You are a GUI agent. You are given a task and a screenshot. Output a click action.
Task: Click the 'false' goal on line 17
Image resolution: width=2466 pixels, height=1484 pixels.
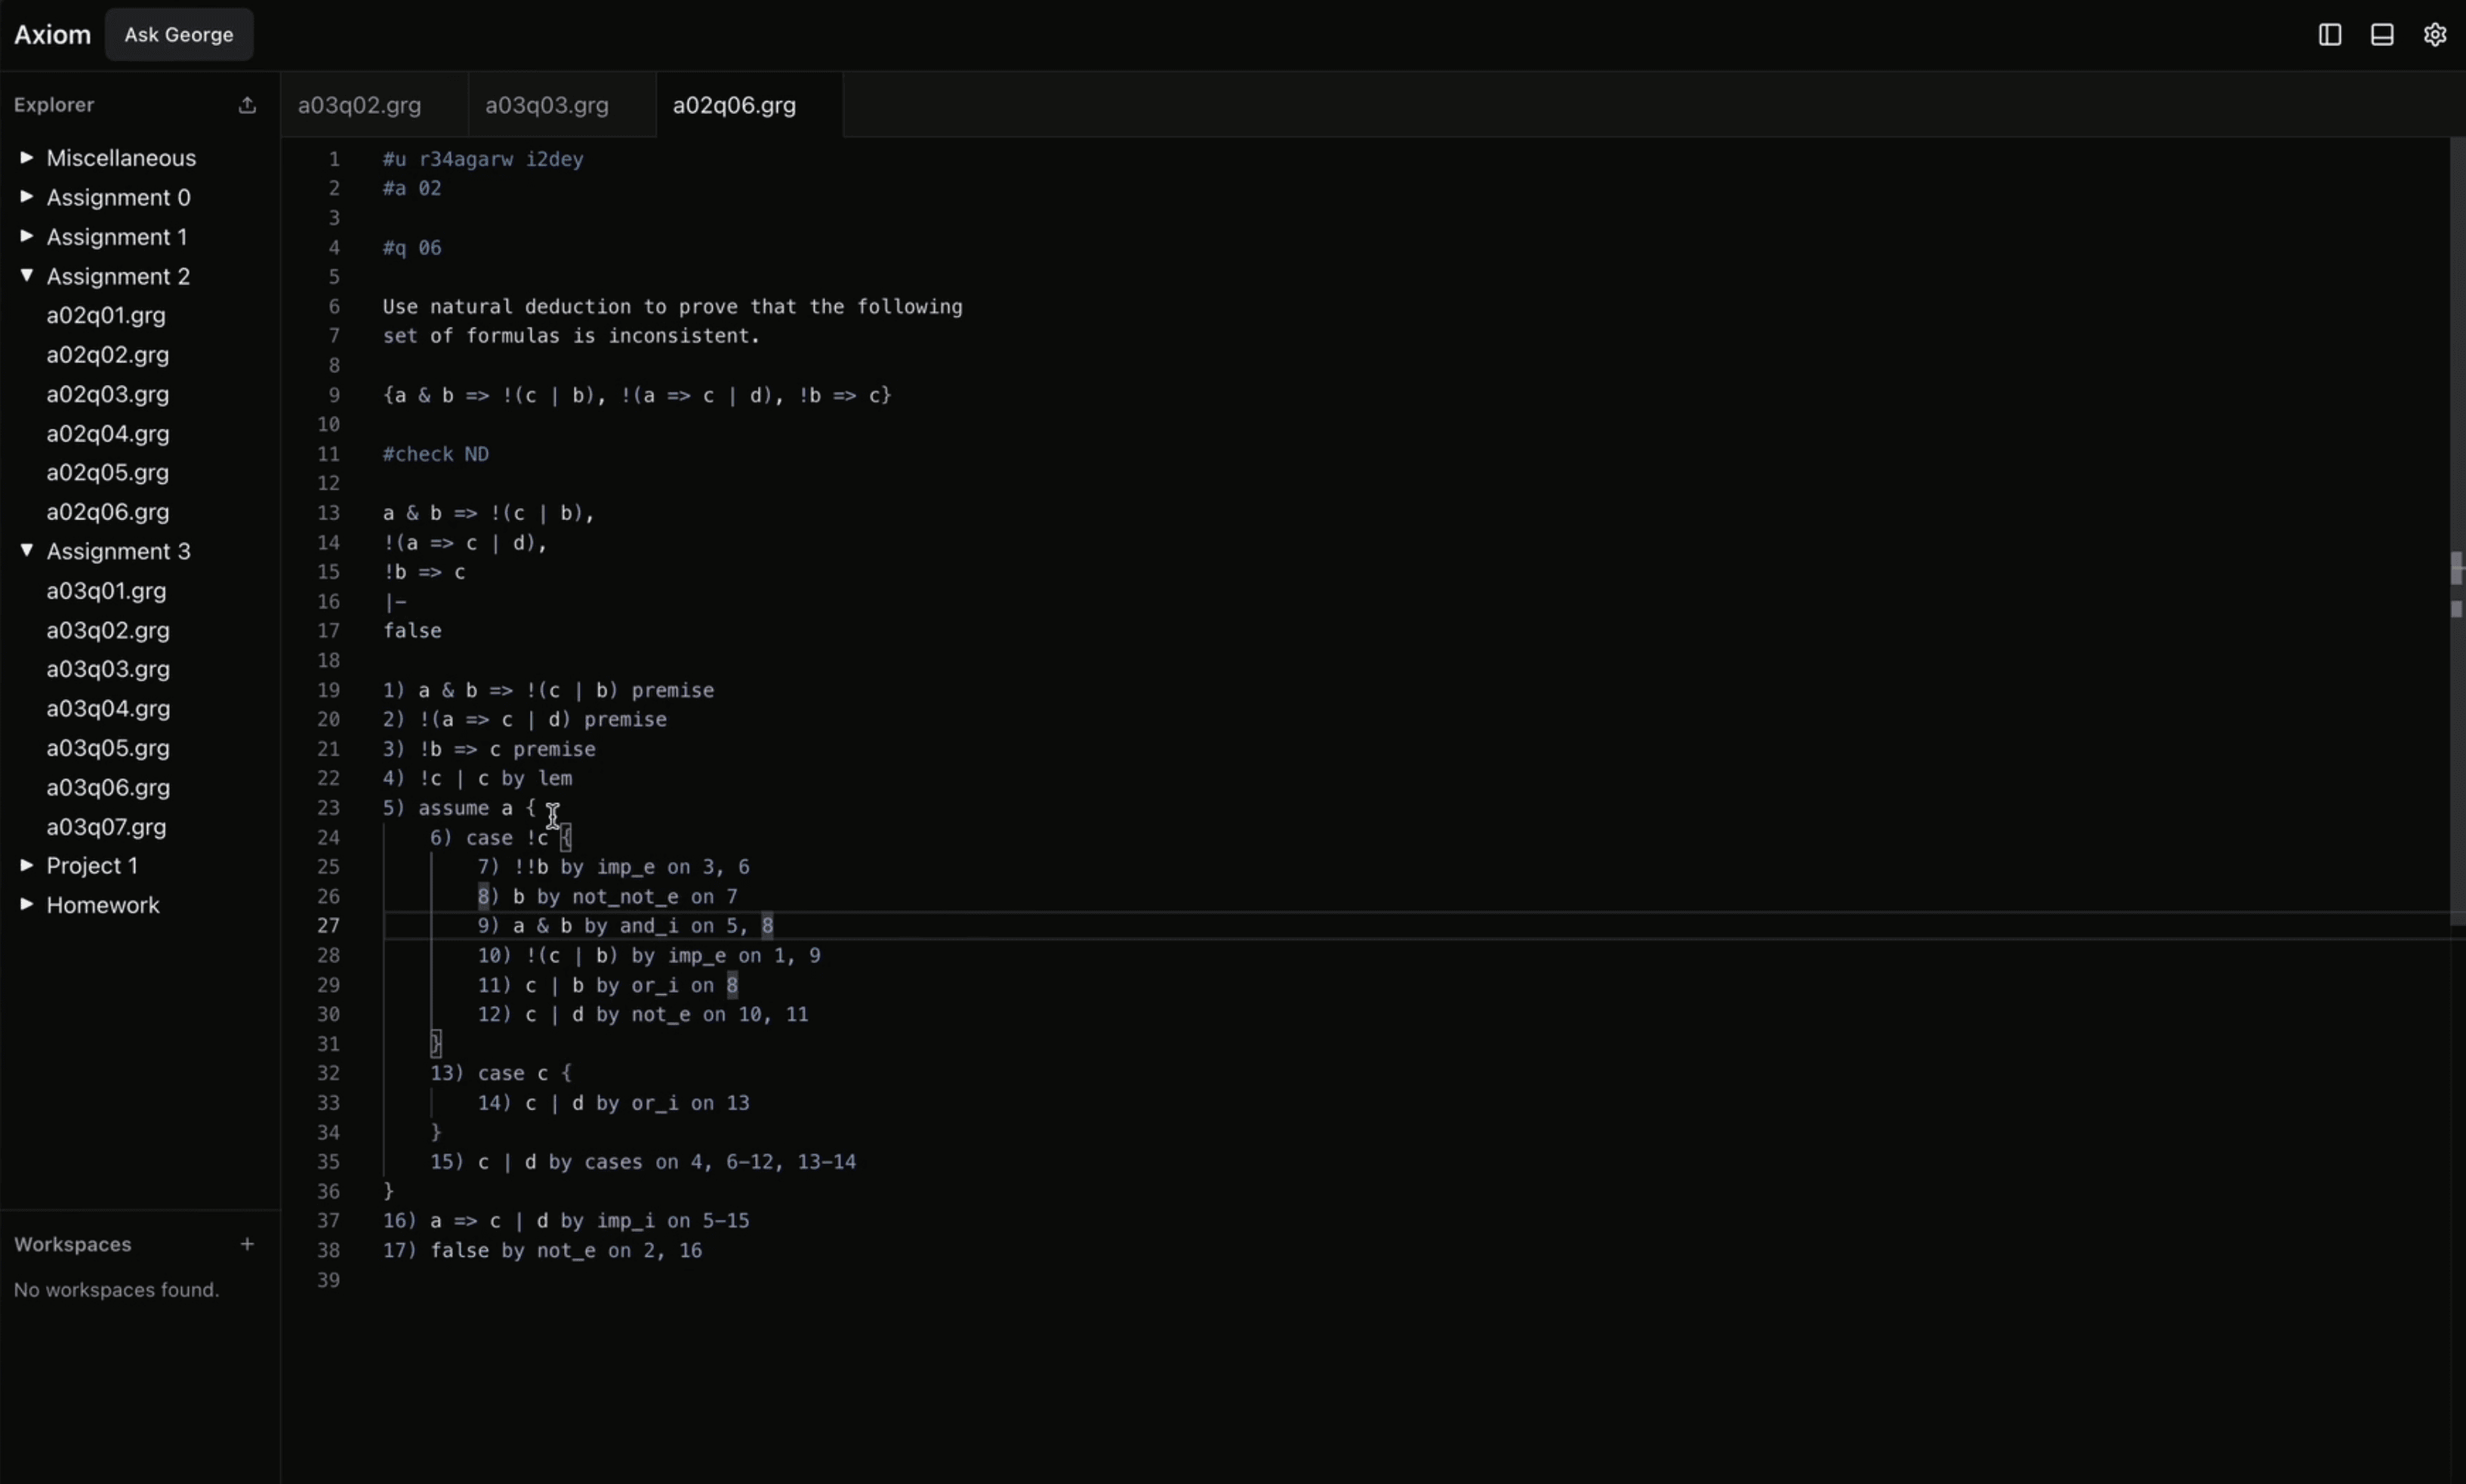[412, 631]
